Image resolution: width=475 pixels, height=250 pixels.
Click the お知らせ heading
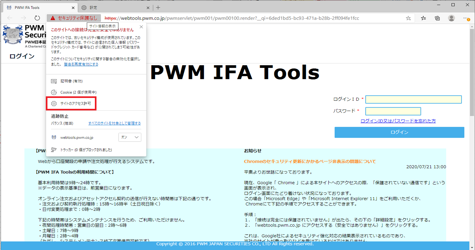pos(253,151)
